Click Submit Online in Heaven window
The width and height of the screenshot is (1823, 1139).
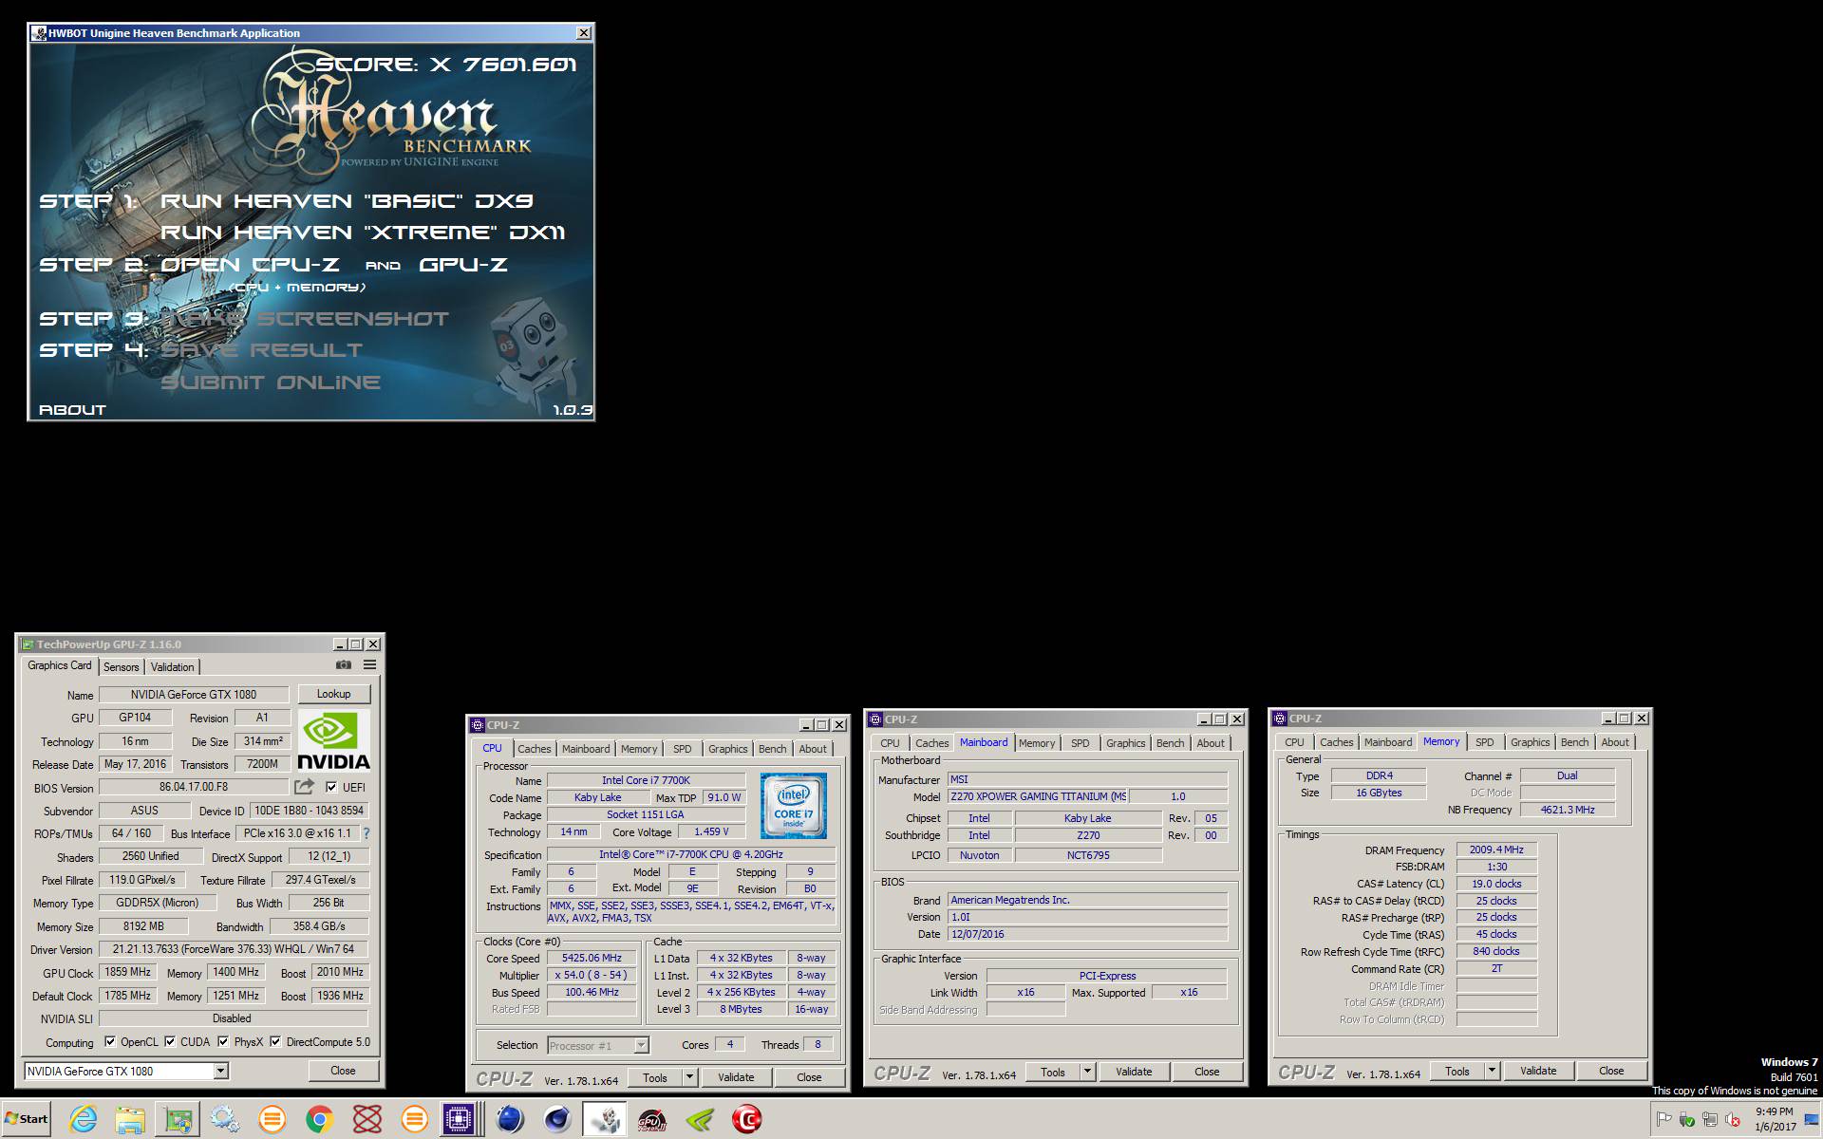point(271,383)
